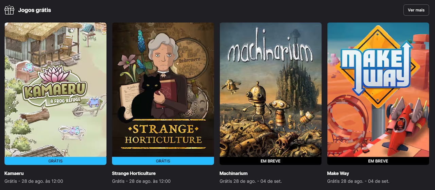
Task: Open the Kamaeru title link
Action: [x=14, y=173]
